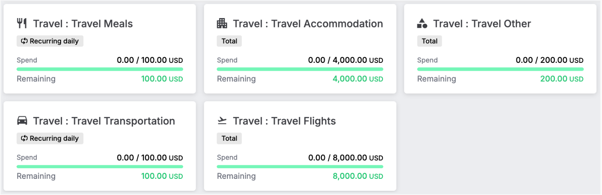Click the recurring arrows icon in Transportation card

tap(24, 138)
